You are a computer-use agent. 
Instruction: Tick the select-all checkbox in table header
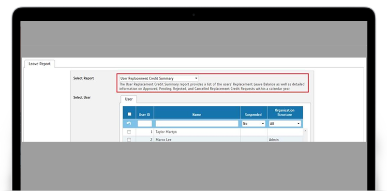(129, 114)
